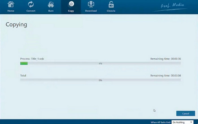Select the Burn text label
This screenshot has height=124, width=198.
[x=51, y=11]
